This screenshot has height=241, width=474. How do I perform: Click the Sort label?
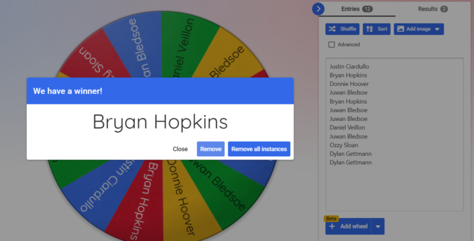click(x=382, y=30)
